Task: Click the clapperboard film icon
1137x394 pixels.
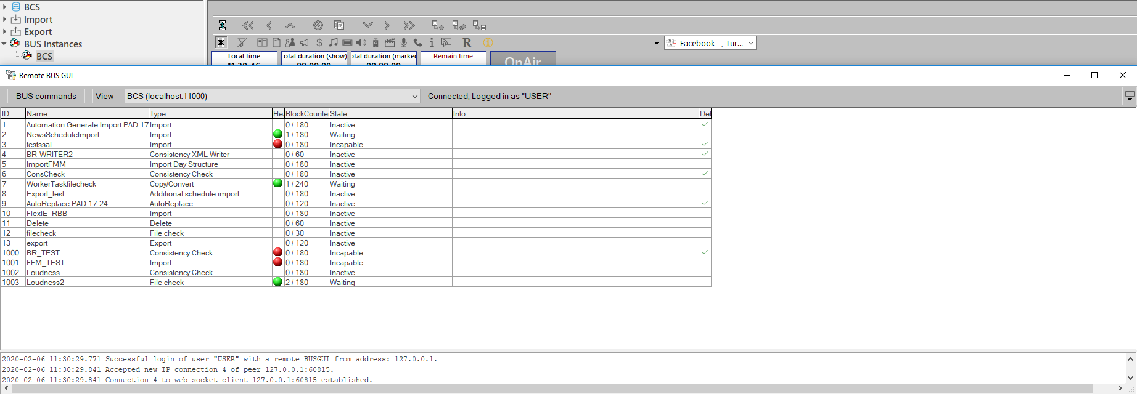Action: pos(390,42)
